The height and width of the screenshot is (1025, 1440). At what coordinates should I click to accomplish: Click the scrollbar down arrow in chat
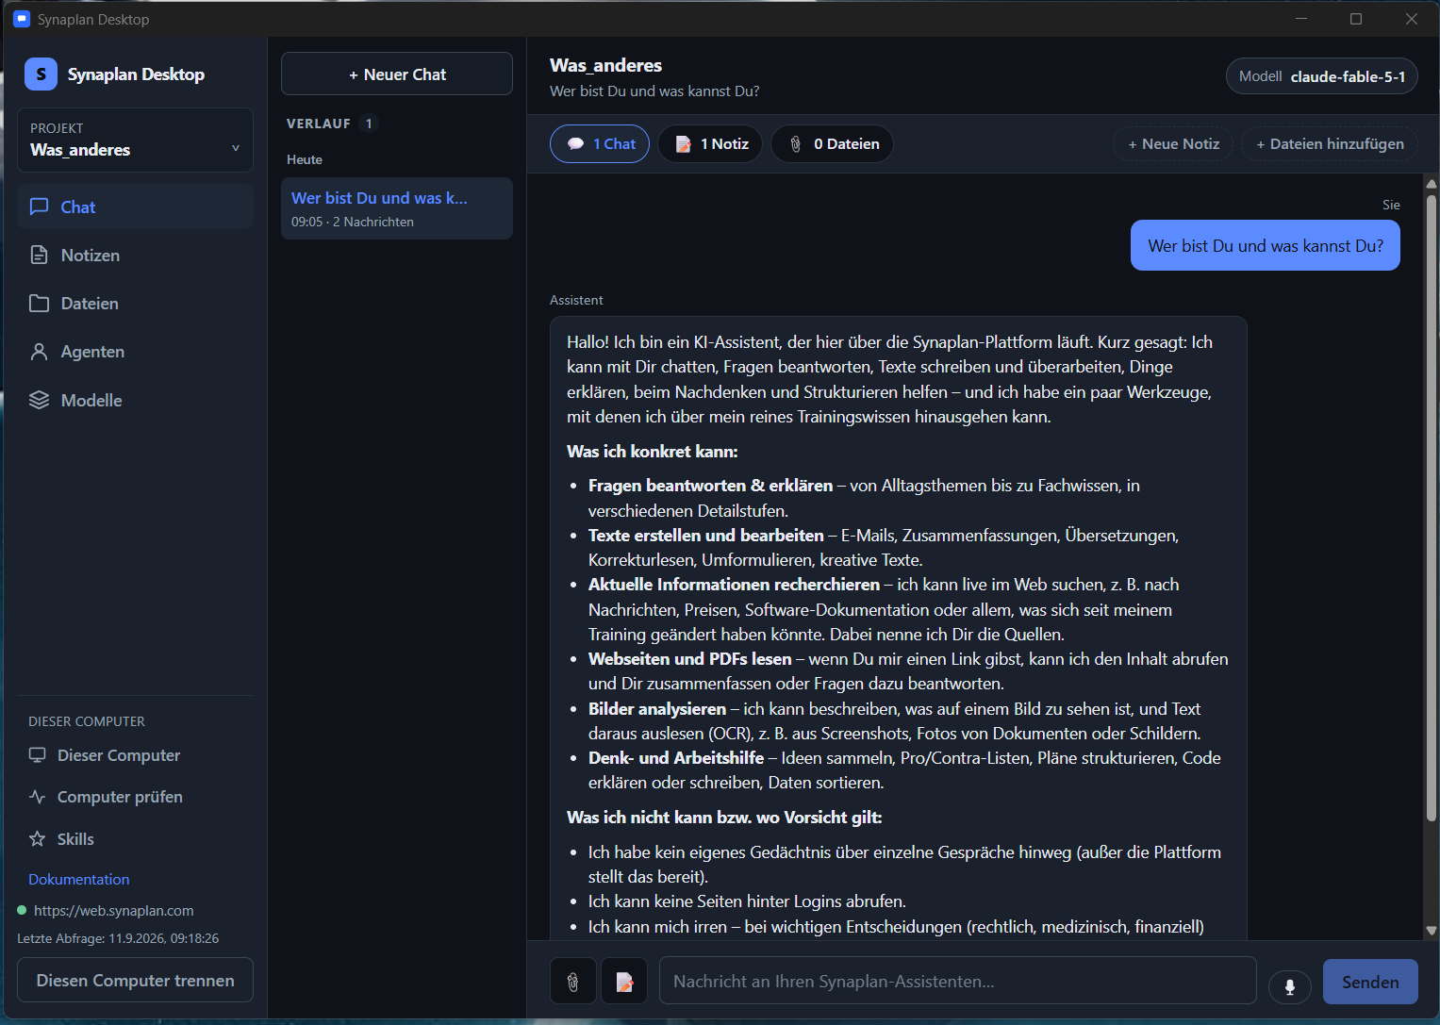pyautogui.click(x=1432, y=932)
